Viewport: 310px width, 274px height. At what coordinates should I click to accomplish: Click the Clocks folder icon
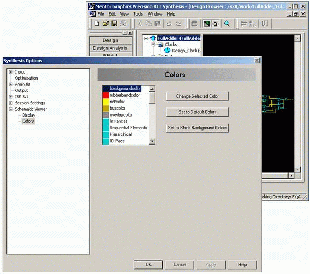pos(161,45)
